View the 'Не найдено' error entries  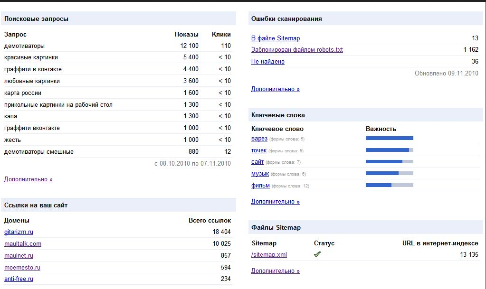[267, 61]
